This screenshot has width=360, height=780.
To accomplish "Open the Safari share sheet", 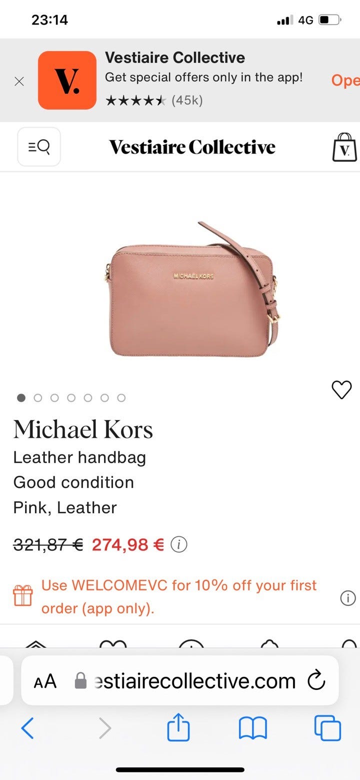I will pyautogui.click(x=178, y=727).
